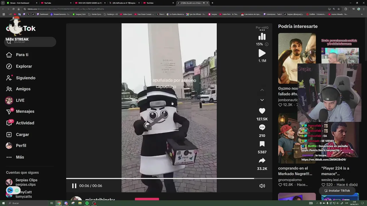Click the "Player 224 is a menace" title
This screenshot has height=206, width=367.
tap(335, 171)
